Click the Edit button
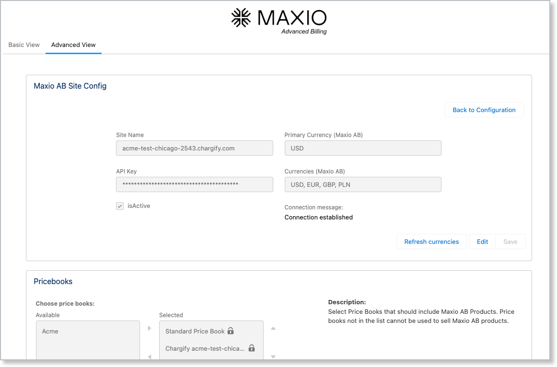This screenshot has height=367, width=557. (x=482, y=241)
